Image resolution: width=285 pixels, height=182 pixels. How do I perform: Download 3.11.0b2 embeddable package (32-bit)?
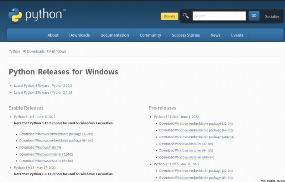(204, 171)
